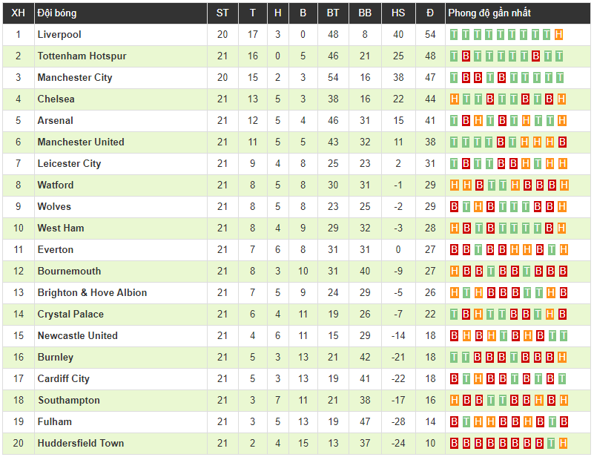594x457 pixels.
Task: Click the Phong độ gần nhất header
Action: 489,13
